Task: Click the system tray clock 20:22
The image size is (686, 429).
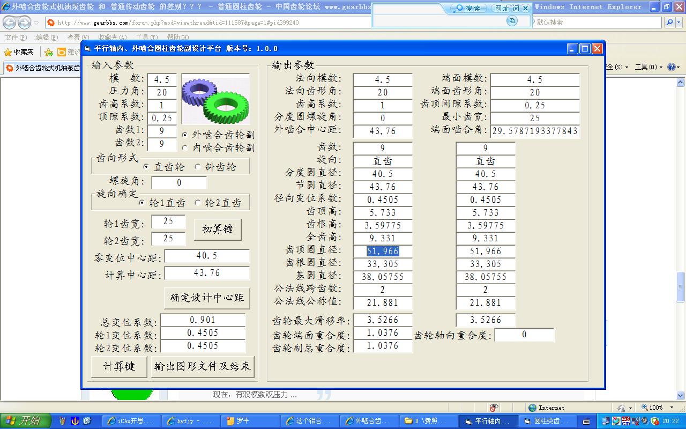Action: [x=670, y=421]
